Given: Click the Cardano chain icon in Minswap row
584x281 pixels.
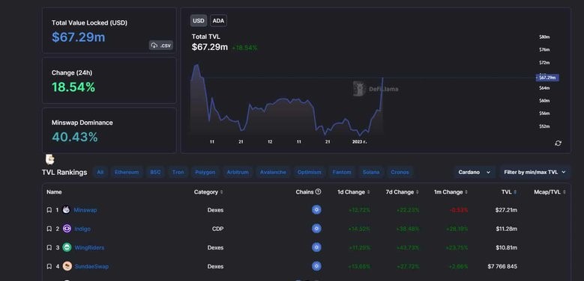Looking at the screenshot, I should point(316,210).
